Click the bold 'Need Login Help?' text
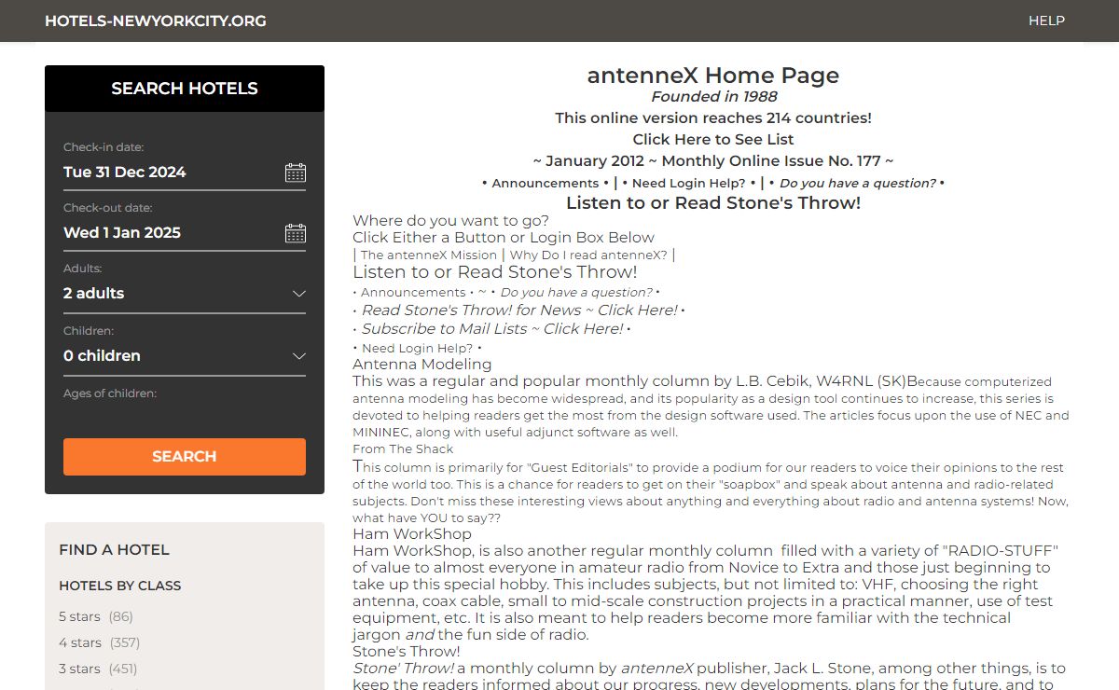This screenshot has height=690, width=1119. [x=689, y=184]
